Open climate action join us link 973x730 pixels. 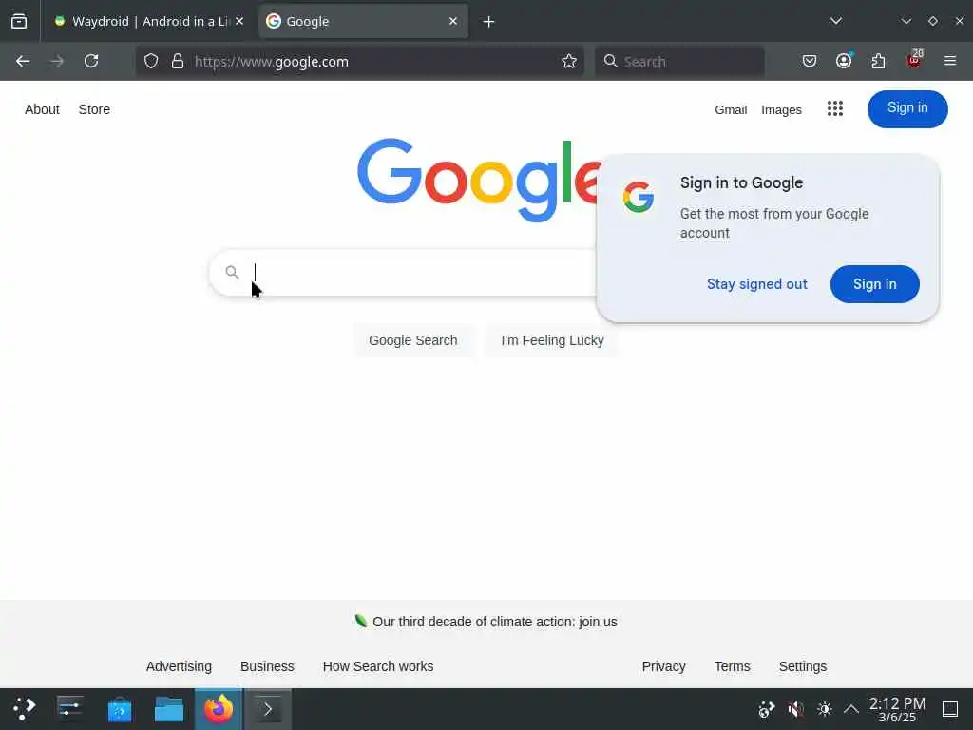tap(494, 622)
